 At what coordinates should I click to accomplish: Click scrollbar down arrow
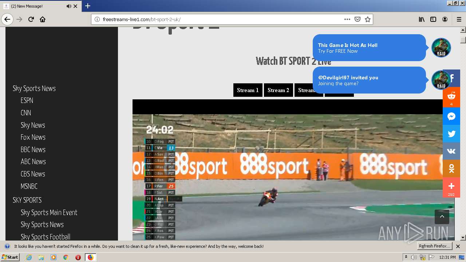click(x=463, y=238)
